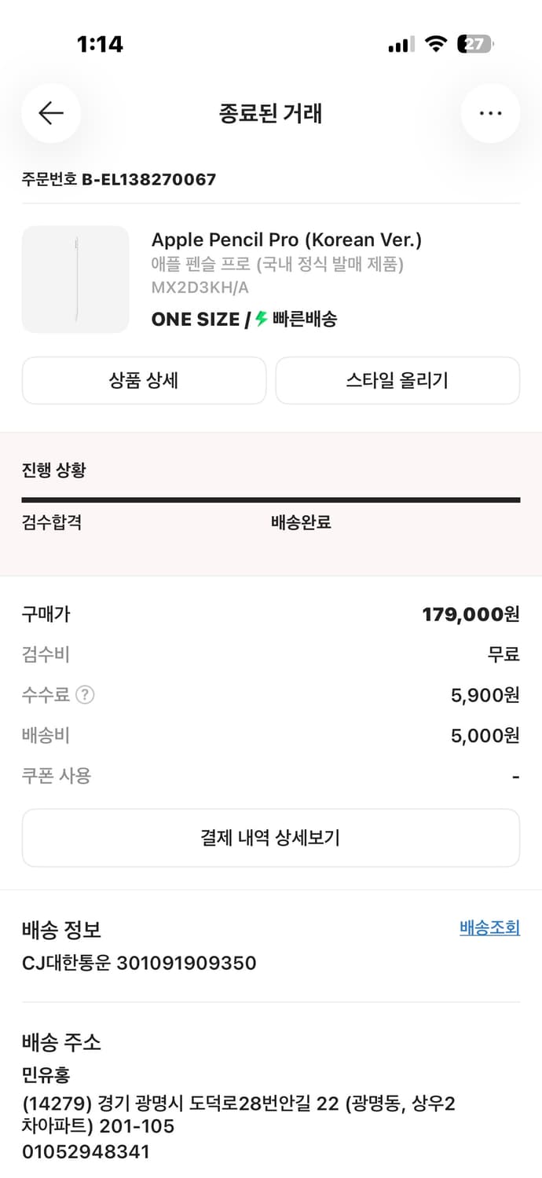Tap the 진행 상황 progress bar
Image resolution: width=542 pixels, height=1178 pixels.
[x=271, y=499]
